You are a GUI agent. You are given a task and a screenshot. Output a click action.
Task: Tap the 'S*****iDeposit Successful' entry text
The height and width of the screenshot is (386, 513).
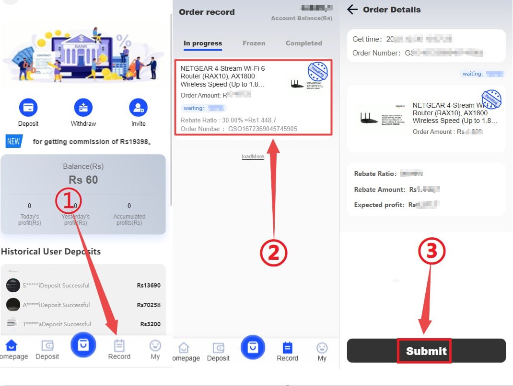56,285
